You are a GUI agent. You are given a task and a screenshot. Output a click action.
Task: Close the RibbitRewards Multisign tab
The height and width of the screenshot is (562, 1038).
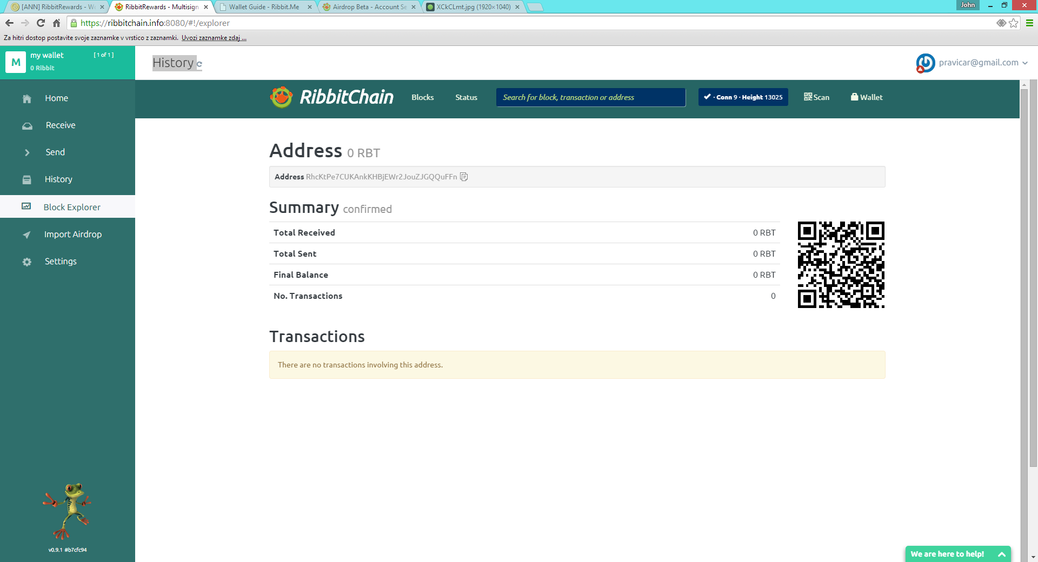tap(206, 7)
